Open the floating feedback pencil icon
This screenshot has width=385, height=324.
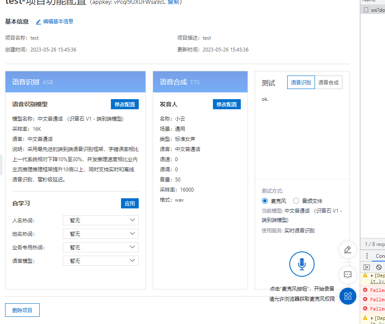[347, 250]
